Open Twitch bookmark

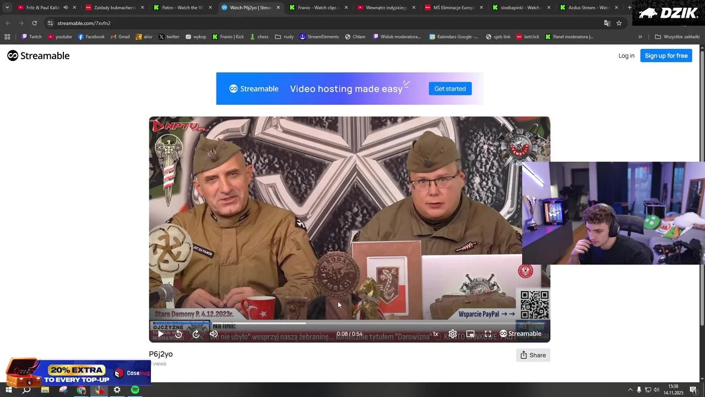pos(31,37)
